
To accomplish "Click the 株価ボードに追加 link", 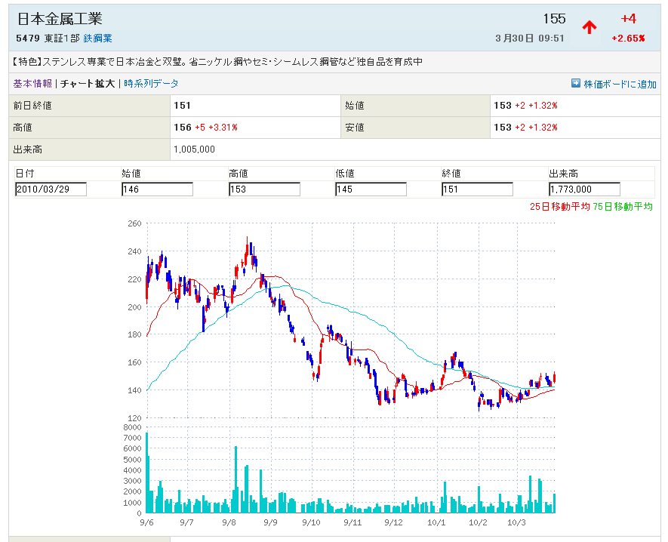I will coord(620,84).
